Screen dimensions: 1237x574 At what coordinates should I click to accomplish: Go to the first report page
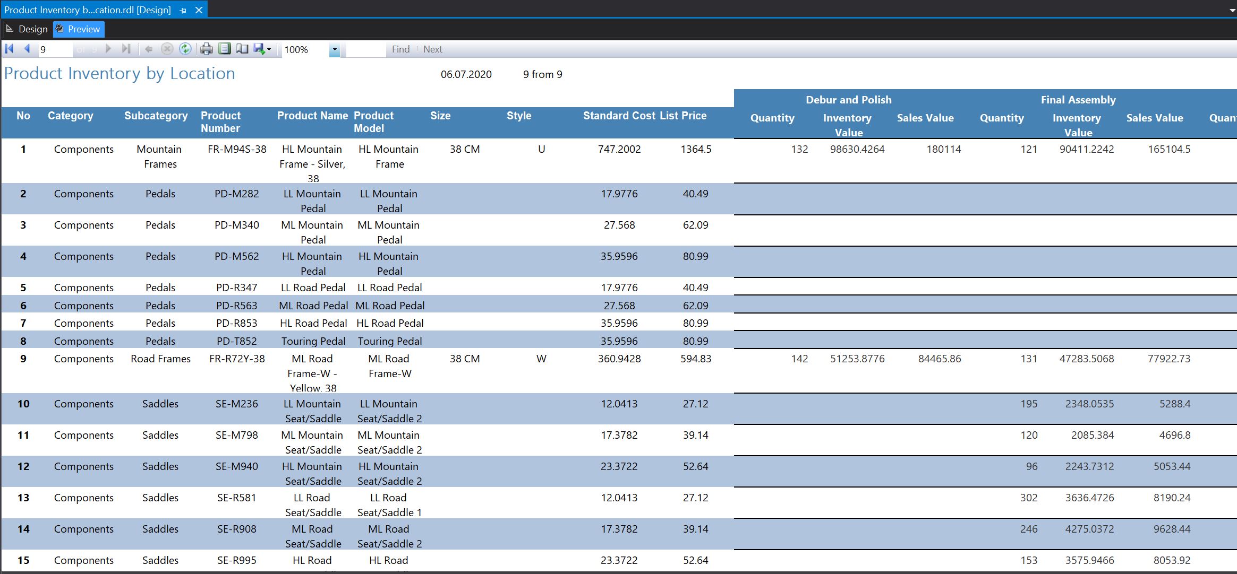click(x=8, y=49)
